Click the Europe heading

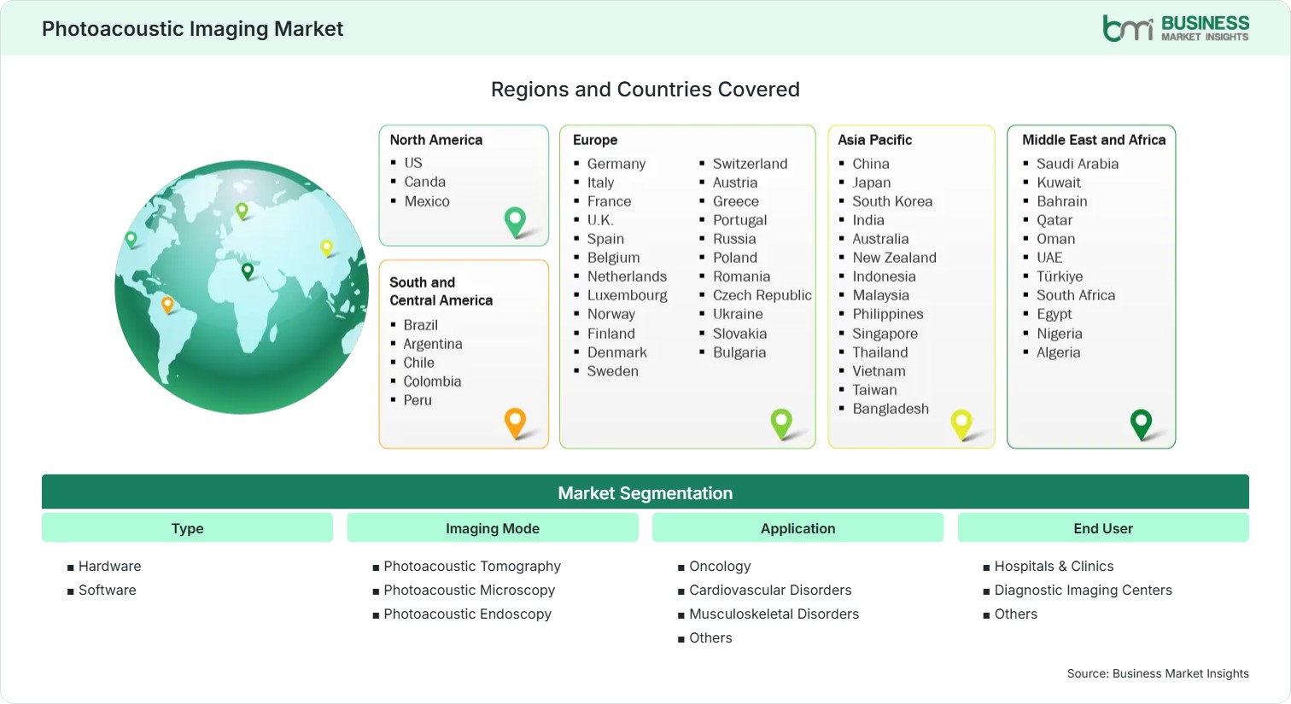coord(595,140)
